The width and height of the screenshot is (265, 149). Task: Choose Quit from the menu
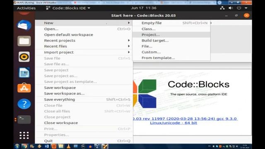click(x=84, y=141)
